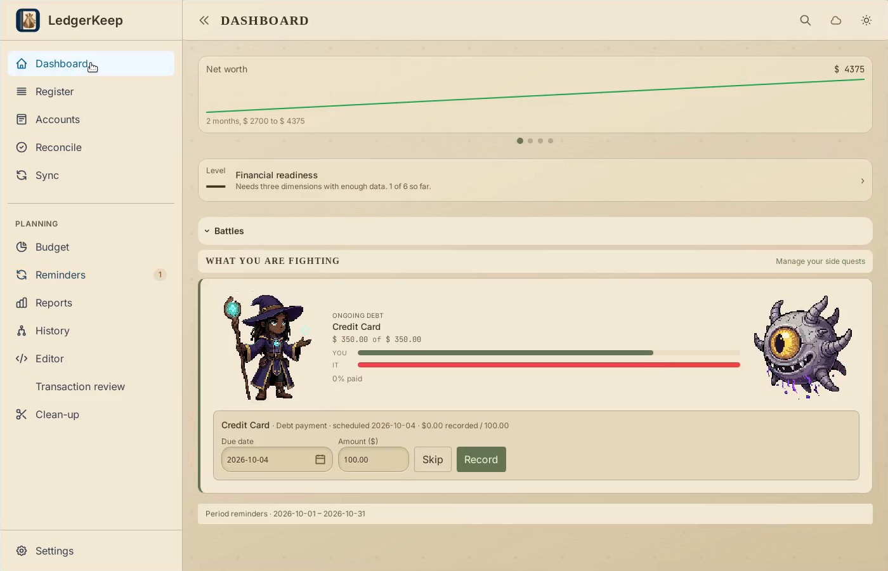Record the Credit Card payment

481,459
